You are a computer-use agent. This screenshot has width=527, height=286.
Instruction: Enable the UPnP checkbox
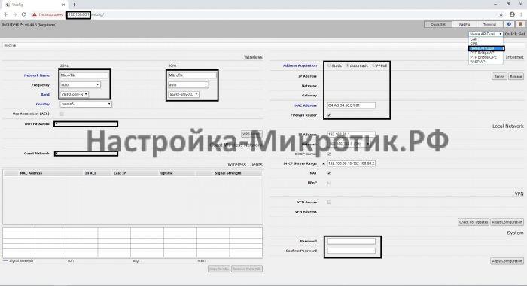click(329, 182)
